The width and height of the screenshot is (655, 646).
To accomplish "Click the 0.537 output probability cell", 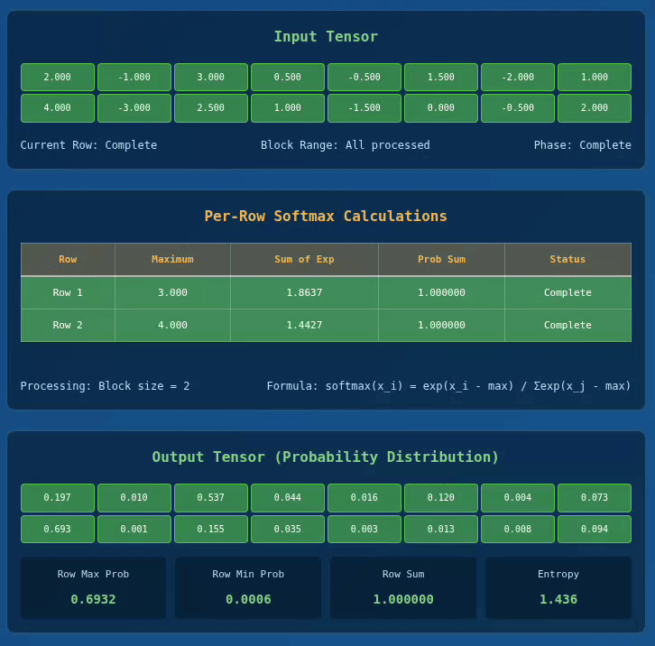I will click(210, 498).
